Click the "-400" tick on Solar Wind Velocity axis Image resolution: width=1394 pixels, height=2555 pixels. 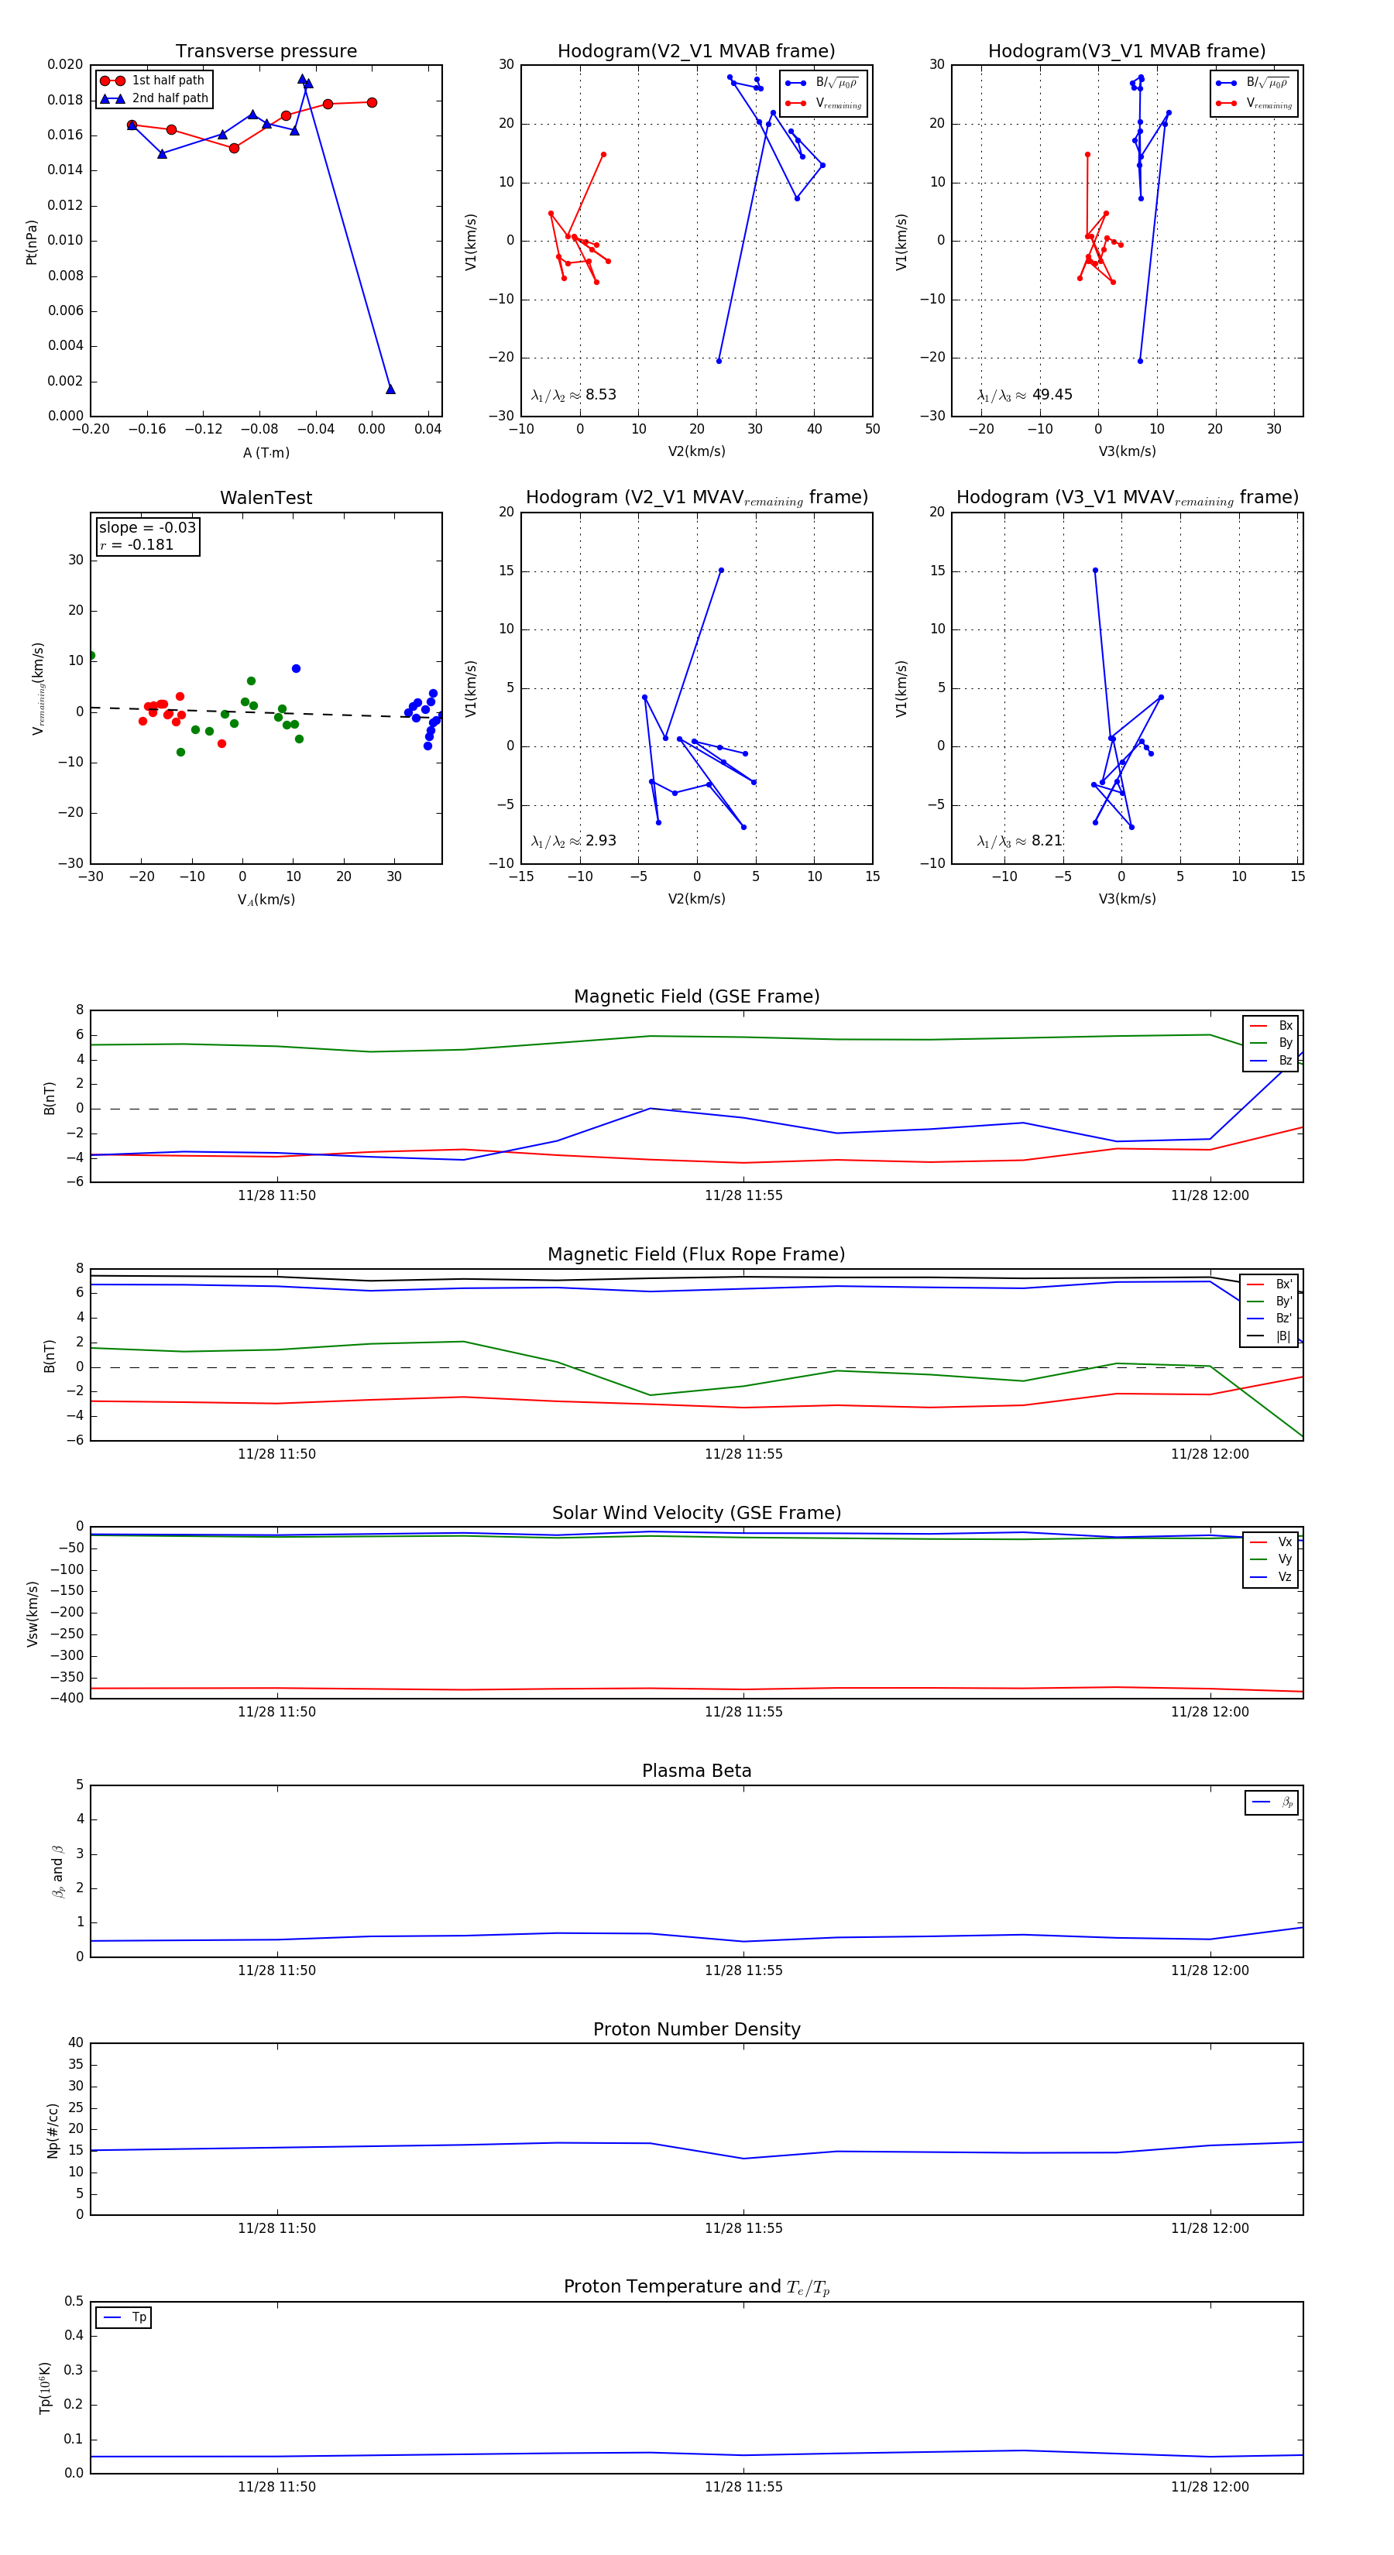point(67,1699)
